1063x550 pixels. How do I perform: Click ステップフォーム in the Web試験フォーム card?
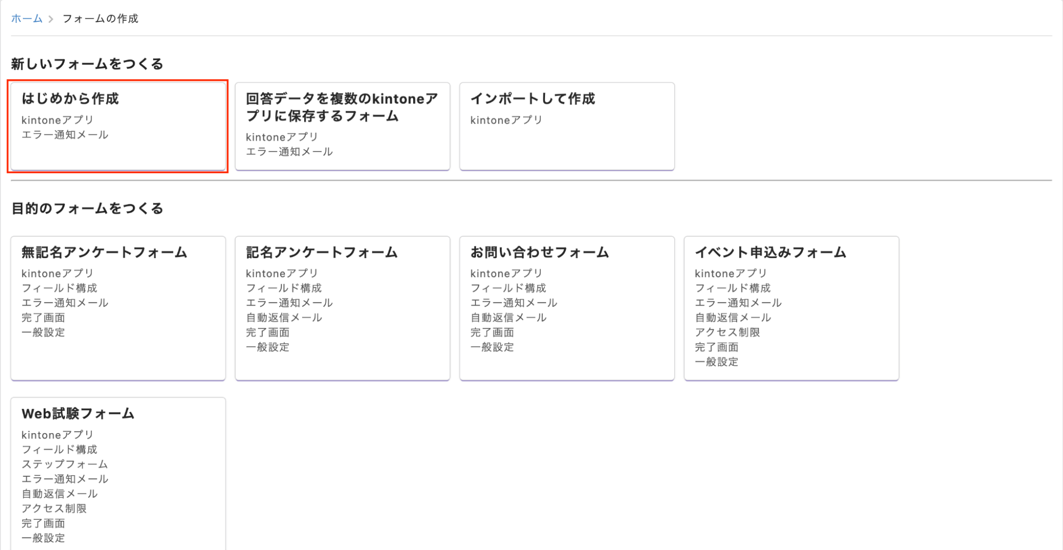(x=64, y=465)
